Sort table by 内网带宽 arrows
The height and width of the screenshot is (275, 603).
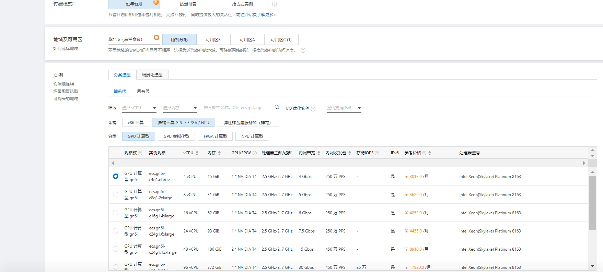pyautogui.click(x=319, y=153)
